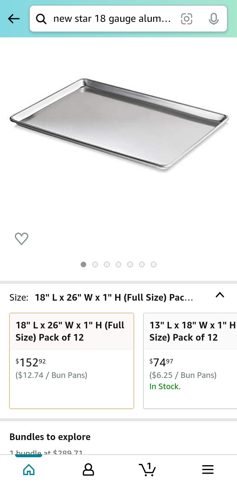
Task: Select 18" L x 26" W Full Size option
Action: [71, 361]
